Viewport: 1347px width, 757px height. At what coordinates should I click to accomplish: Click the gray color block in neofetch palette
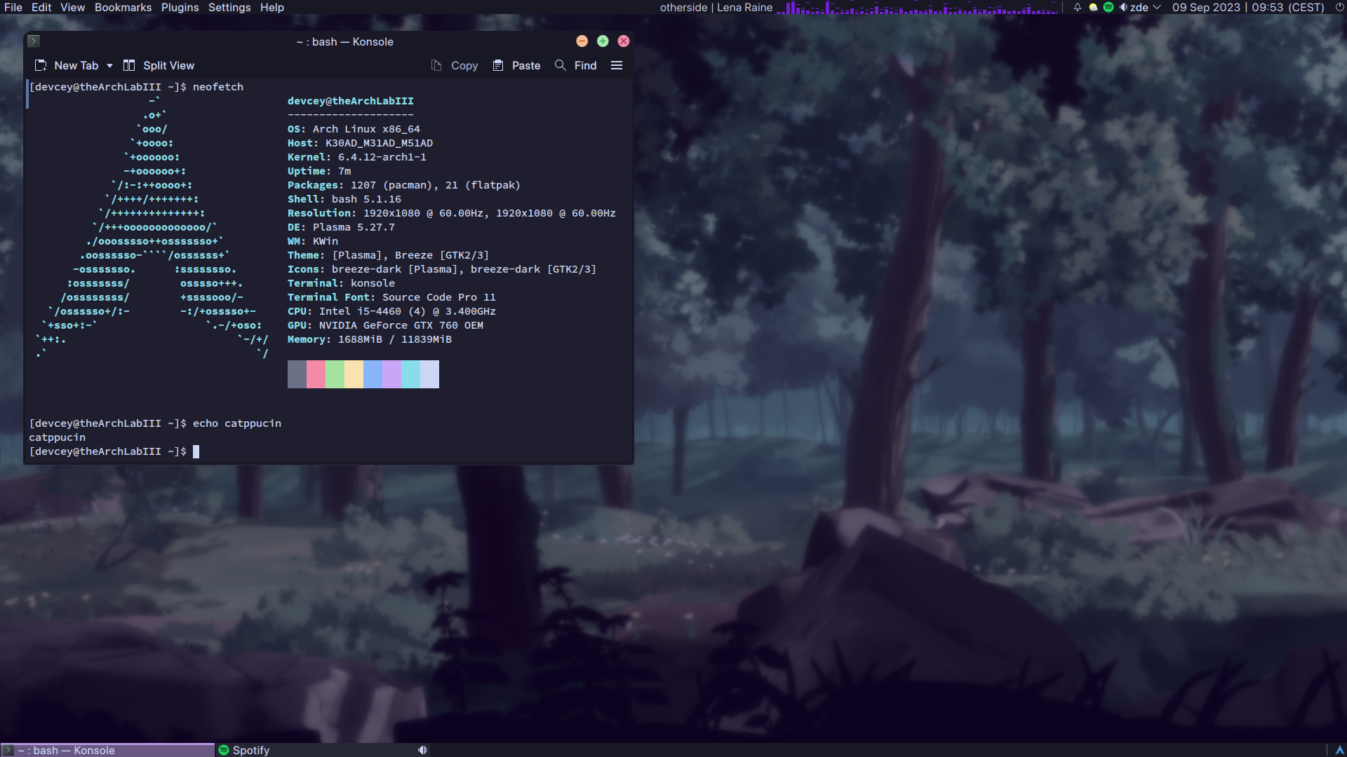tap(297, 374)
